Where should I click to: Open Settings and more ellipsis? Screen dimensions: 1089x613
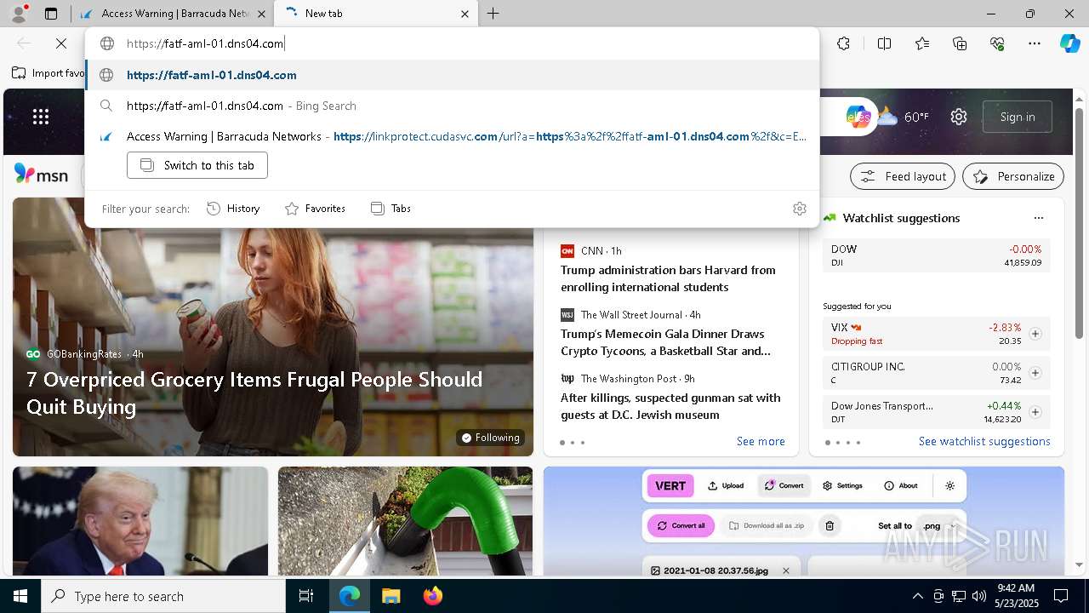tap(1034, 43)
